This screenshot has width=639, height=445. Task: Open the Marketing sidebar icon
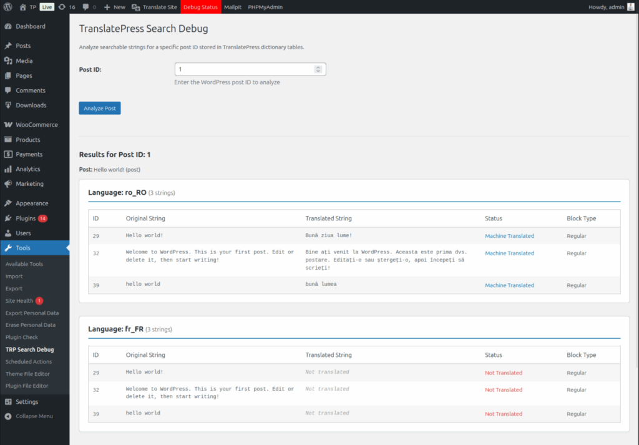coord(9,183)
